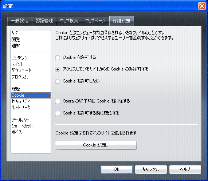
Task: Check 'Cookie を許可する前に確認する'
Action: point(58,113)
